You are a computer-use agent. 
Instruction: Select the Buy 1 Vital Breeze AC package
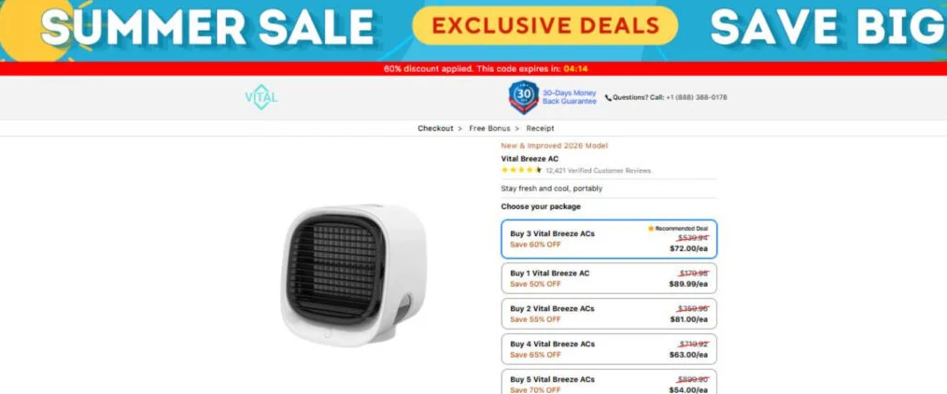[x=610, y=278]
